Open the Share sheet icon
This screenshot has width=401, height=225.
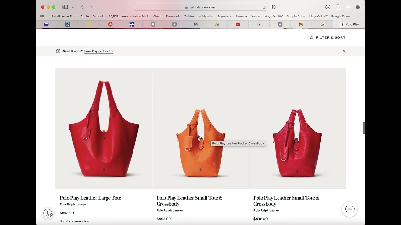[x=338, y=7]
